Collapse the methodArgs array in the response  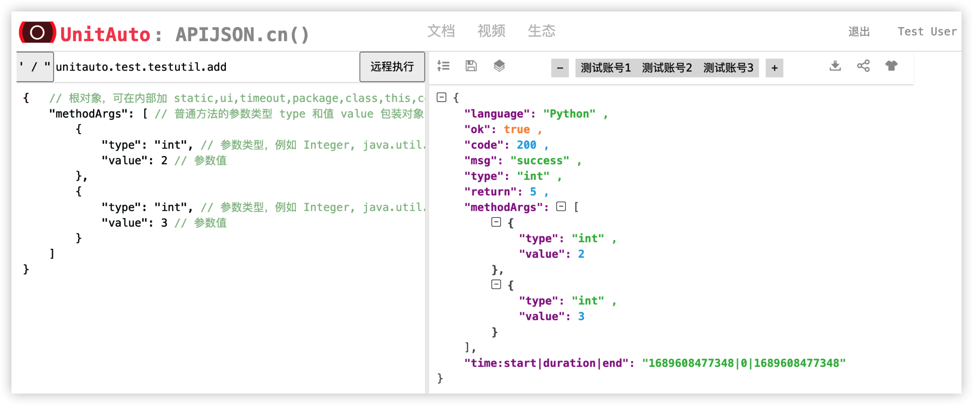click(x=561, y=206)
